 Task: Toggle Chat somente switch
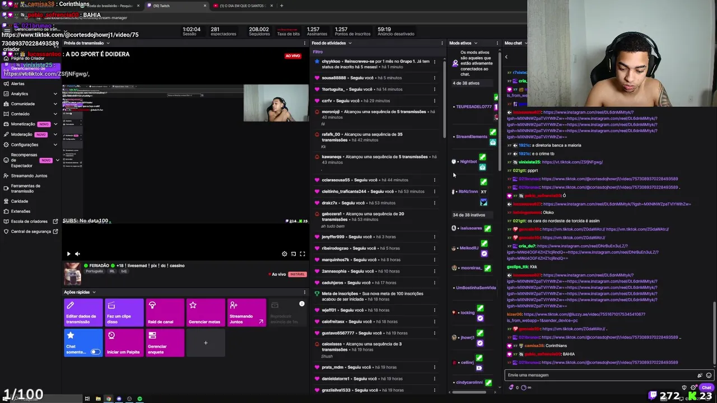pyautogui.click(x=95, y=352)
